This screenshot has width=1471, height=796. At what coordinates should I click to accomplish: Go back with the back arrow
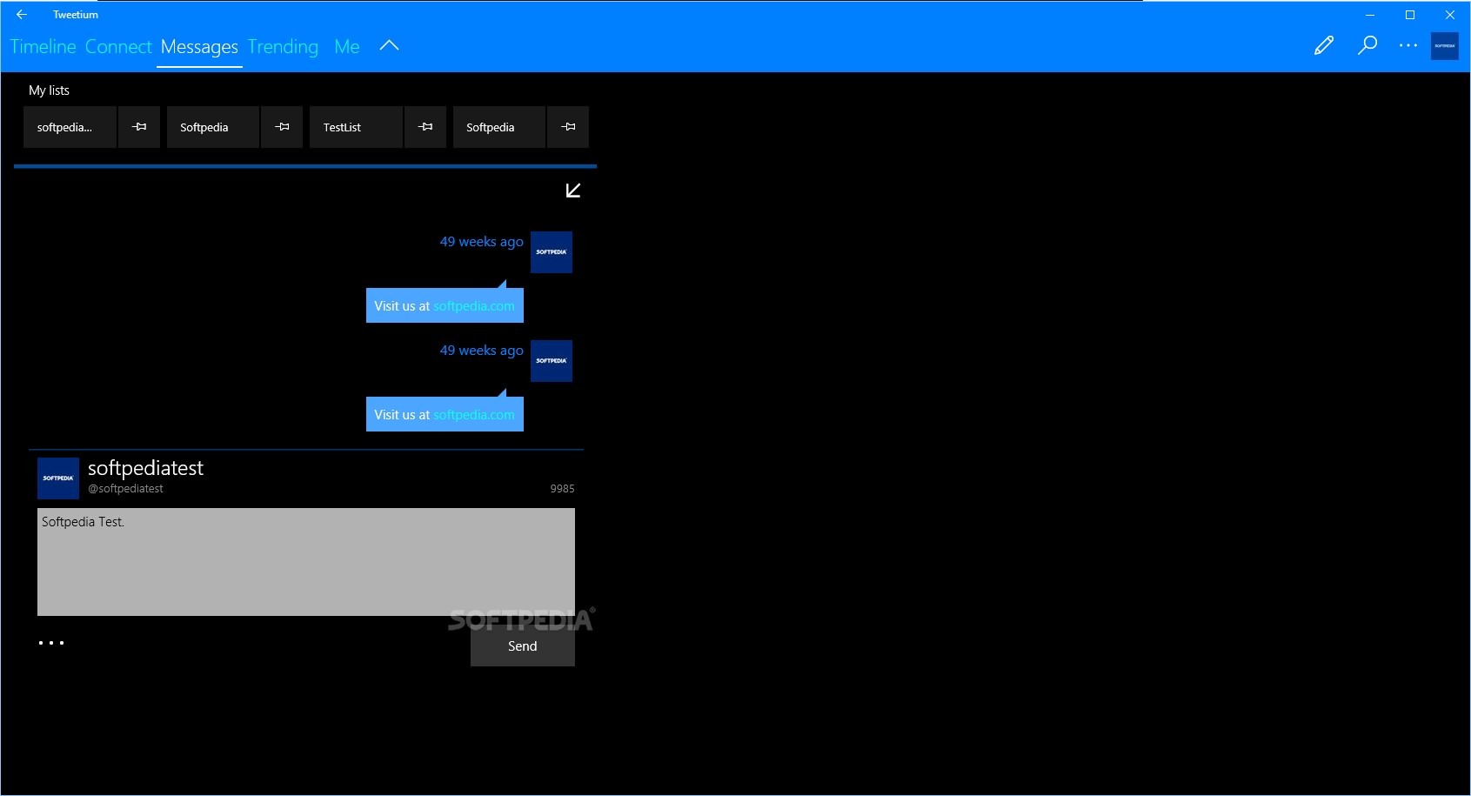pyautogui.click(x=22, y=15)
